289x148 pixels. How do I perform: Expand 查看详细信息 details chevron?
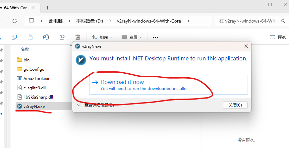79,105
